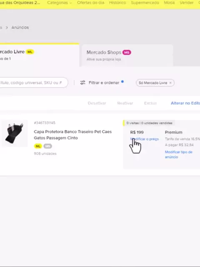
Task: Click Alterar no Editor link
Action: (x=185, y=103)
